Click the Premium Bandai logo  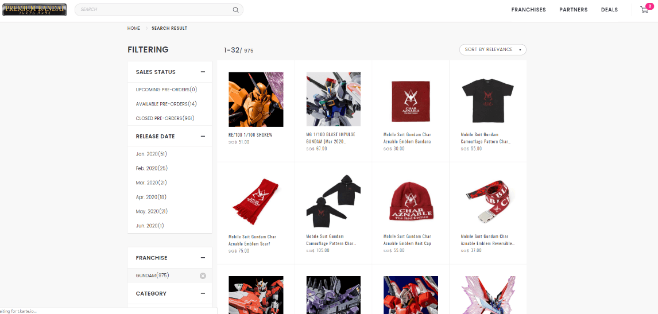pos(34,10)
